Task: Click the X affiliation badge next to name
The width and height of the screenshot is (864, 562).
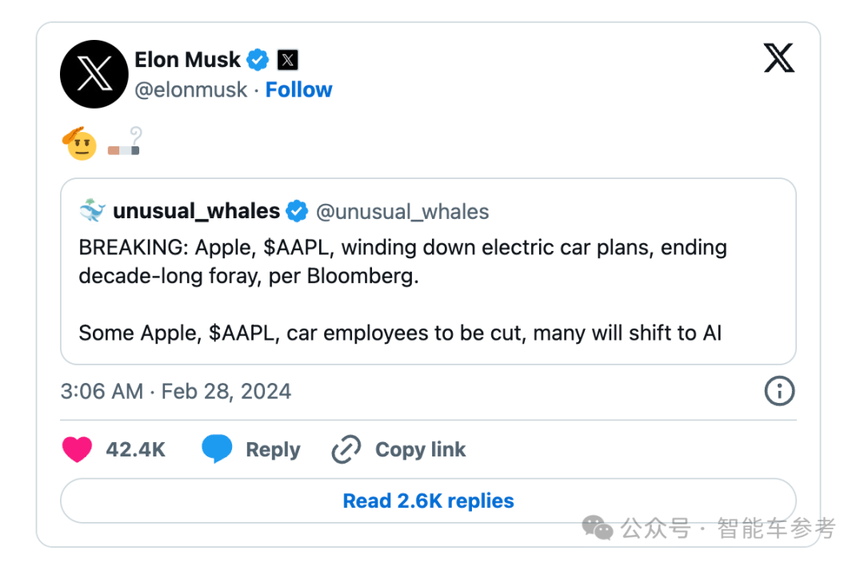Action: 287,60
